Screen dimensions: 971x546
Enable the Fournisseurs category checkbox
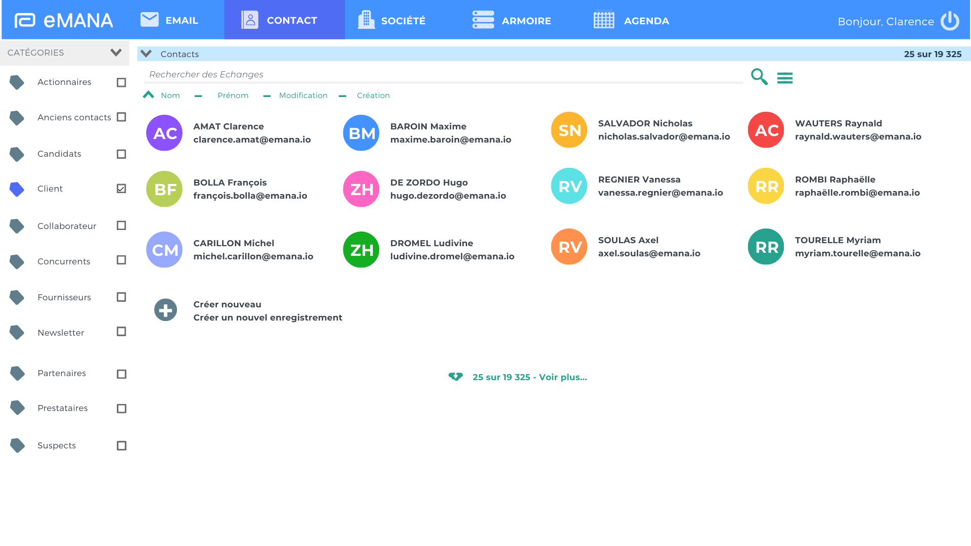121,297
